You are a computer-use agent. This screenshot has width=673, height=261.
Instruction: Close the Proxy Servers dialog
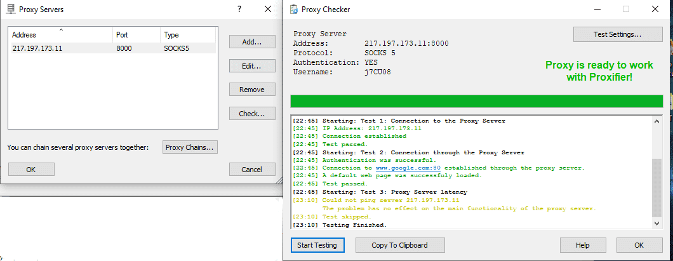268,10
